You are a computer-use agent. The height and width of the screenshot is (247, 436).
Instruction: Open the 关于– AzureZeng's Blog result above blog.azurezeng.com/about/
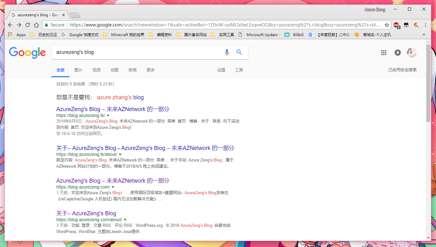pyautogui.click(x=86, y=213)
